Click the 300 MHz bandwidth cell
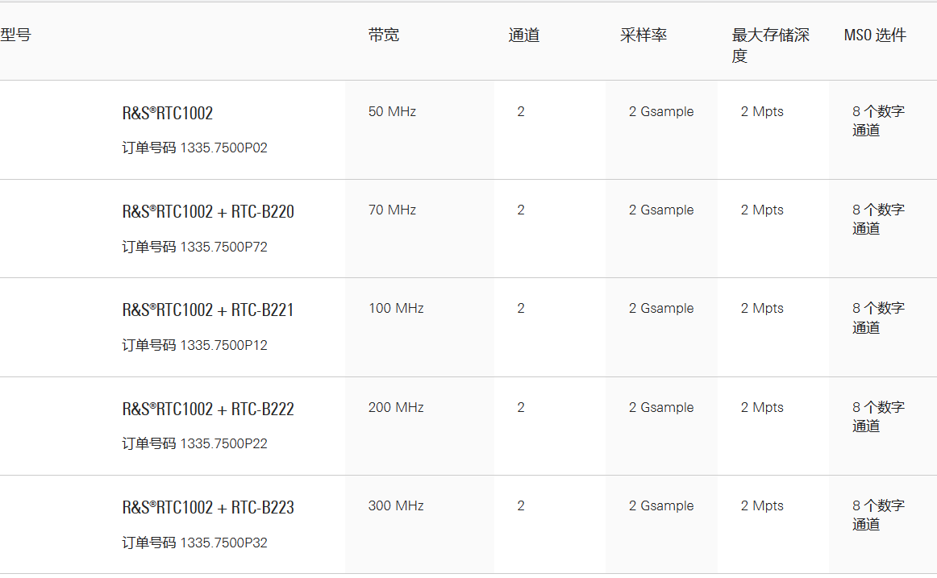Viewport: 937px width, 578px height. 396,506
